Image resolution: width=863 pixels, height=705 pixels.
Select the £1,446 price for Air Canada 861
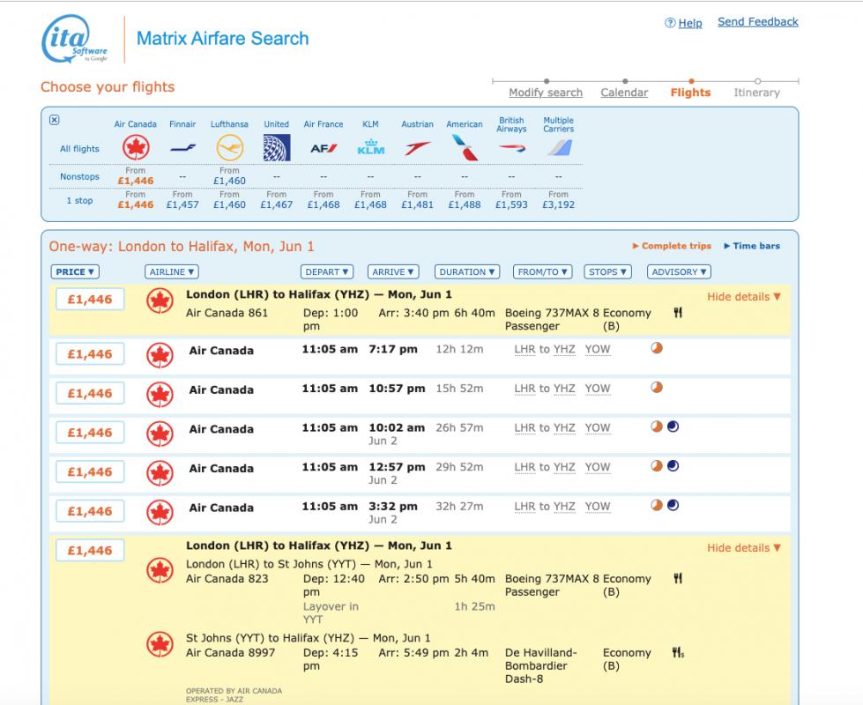[90, 300]
